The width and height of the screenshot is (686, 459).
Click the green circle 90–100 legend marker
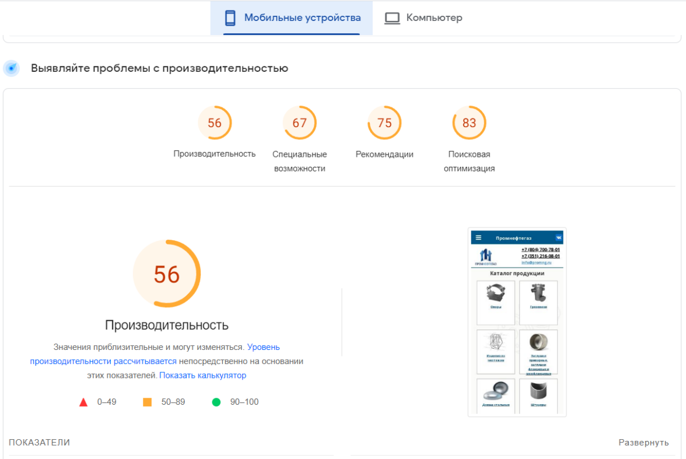tap(216, 402)
